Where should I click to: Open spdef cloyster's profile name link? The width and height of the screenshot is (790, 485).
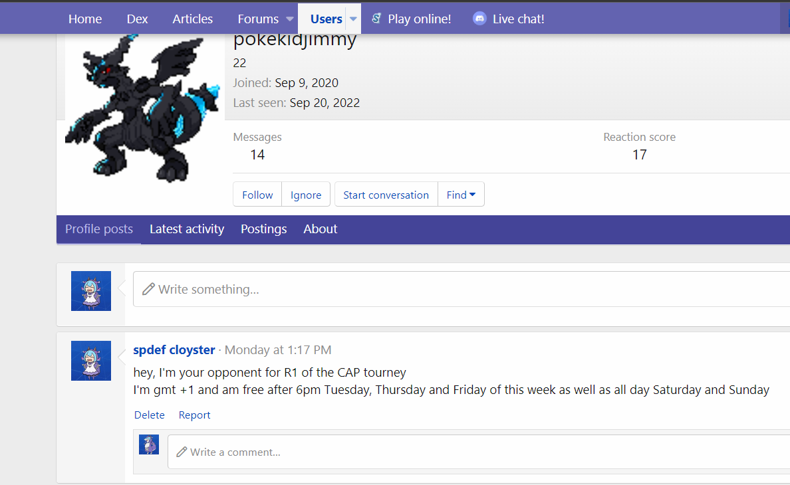click(x=174, y=350)
